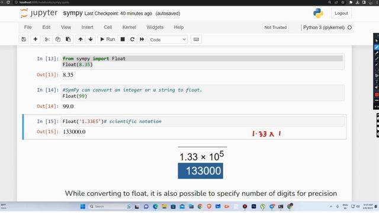Open line thickness option in annotation toolbar

377,101
